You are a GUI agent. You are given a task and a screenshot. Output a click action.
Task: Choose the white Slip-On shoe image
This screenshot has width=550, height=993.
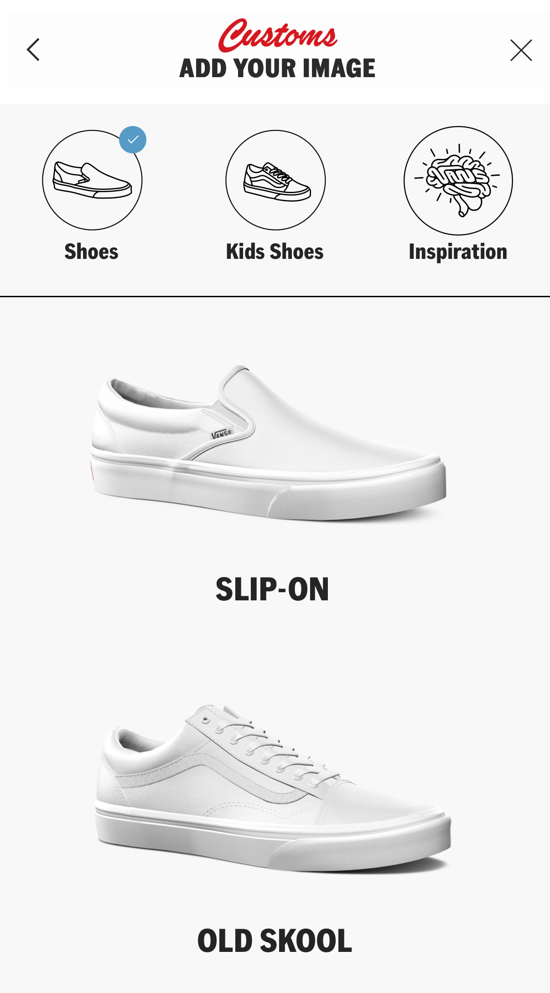pyautogui.click(x=269, y=443)
